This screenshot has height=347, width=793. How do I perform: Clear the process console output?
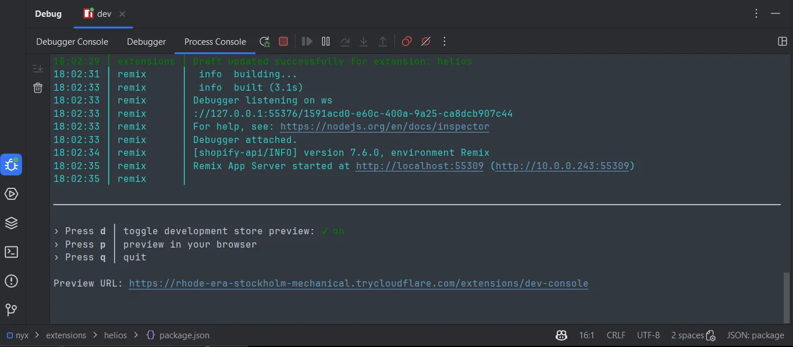coord(37,87)
